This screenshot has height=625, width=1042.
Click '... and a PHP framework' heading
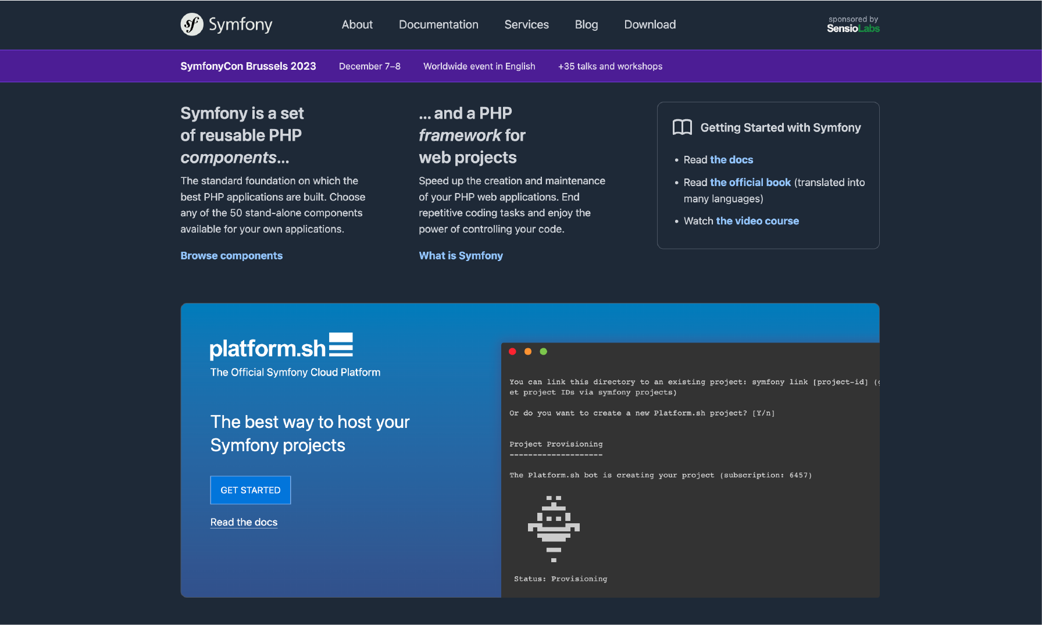[472, 135]
